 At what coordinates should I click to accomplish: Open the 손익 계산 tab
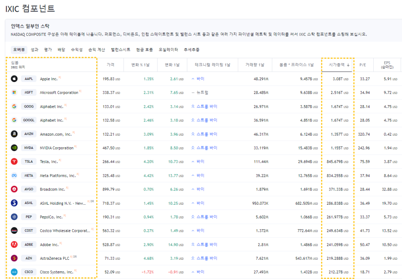(x=97, y=50)
